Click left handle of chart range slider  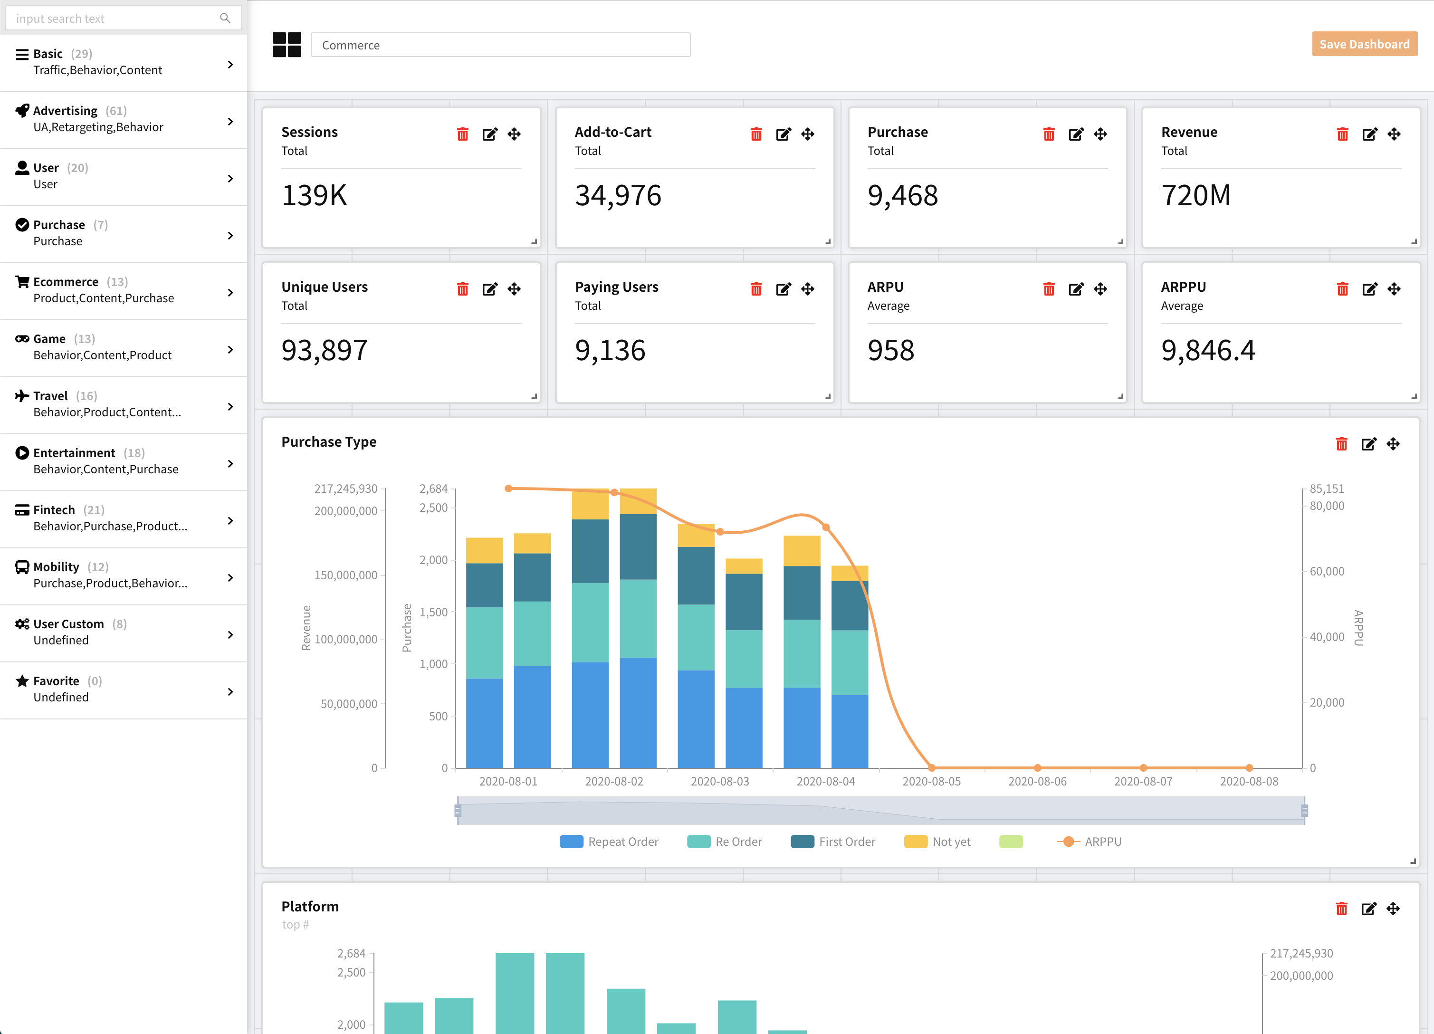pos(458,810)
